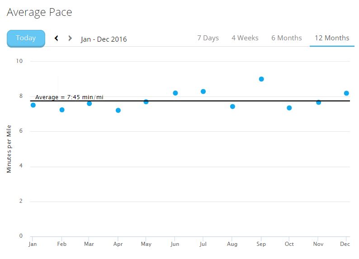
Task: Select the November data point
Action: [x=319, y=102]
